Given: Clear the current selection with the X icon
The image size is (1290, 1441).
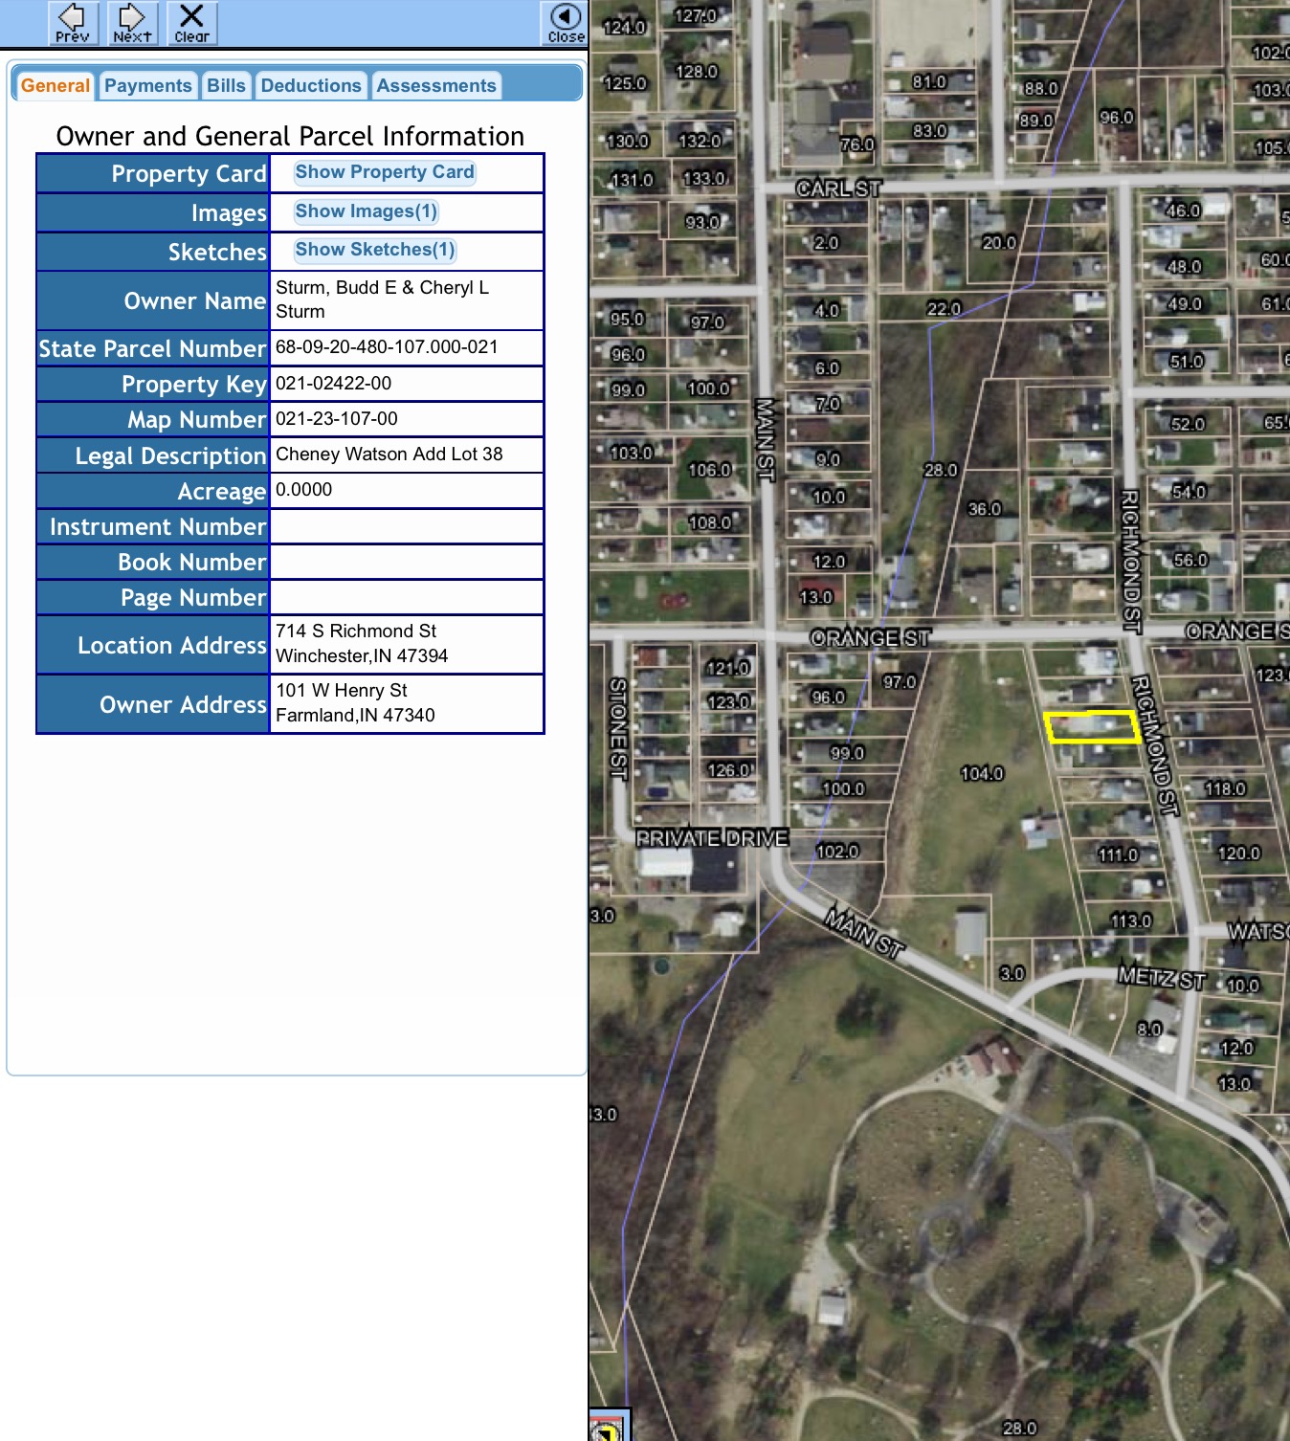Looking at the screenshot, I should click(191, 23).
